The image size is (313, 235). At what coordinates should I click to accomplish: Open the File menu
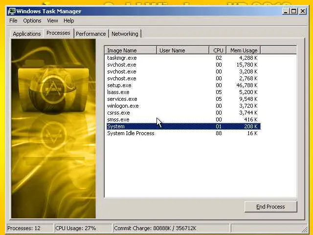tap(13, 21)
